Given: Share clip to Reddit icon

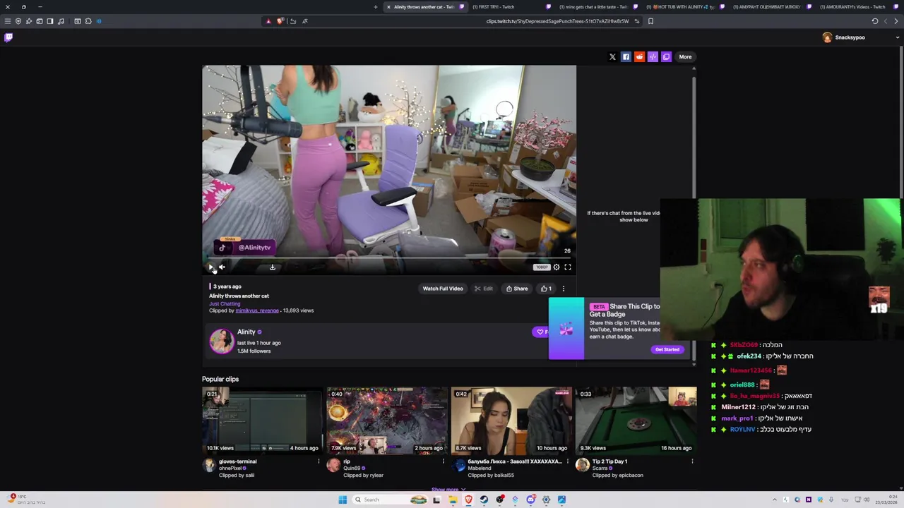Looking at the screenshot, I should click(639, 56).
